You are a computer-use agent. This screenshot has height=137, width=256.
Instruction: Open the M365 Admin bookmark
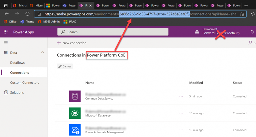coord(49,21)
